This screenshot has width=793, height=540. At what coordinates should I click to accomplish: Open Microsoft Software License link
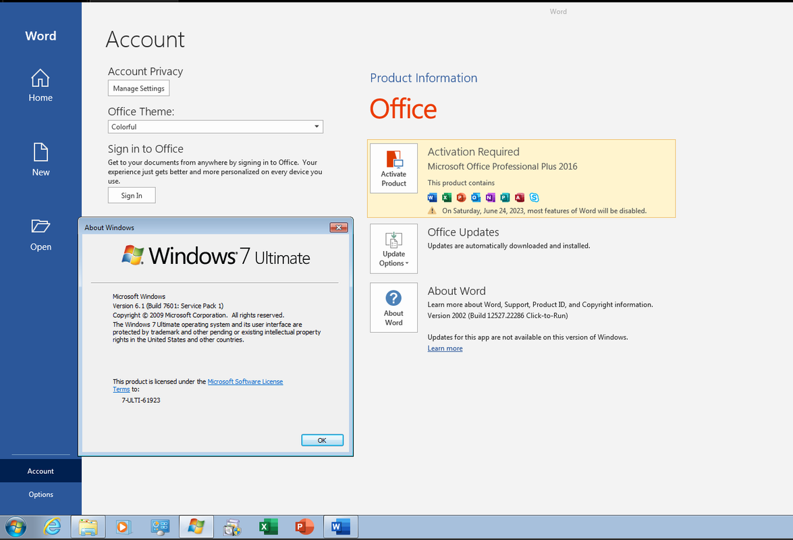tap(245, 382)
